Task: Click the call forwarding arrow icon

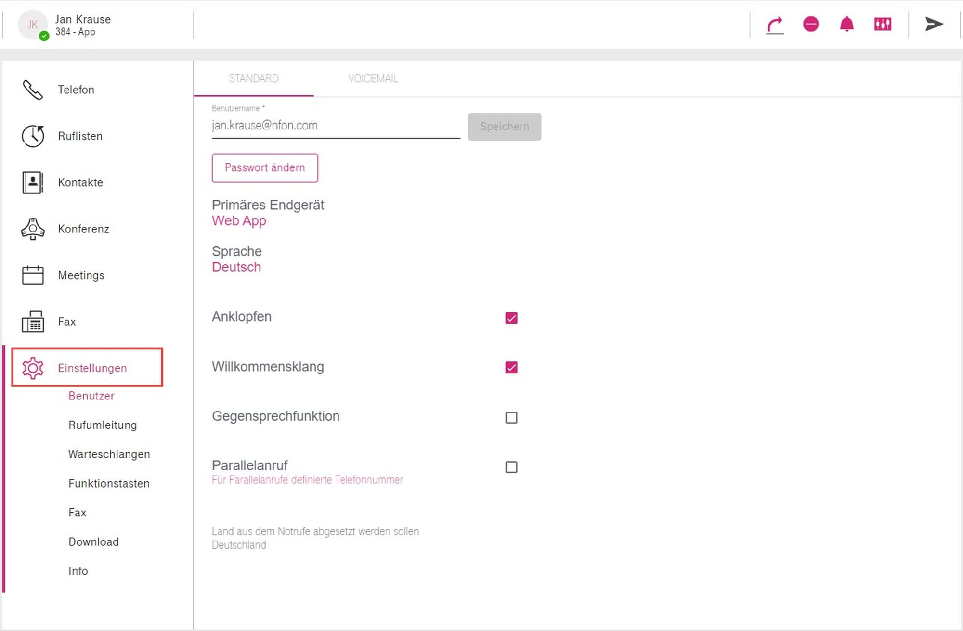Action: pos(775,25)
